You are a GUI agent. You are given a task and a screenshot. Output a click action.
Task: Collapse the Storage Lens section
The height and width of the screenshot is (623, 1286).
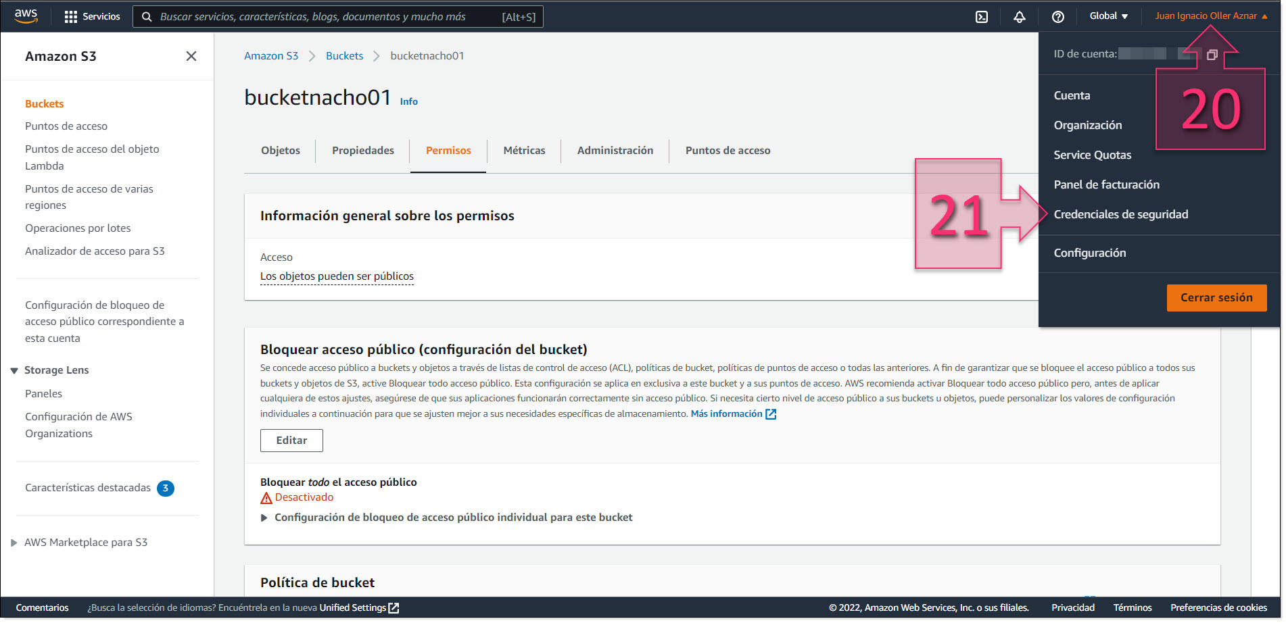(x=14, y=370)
